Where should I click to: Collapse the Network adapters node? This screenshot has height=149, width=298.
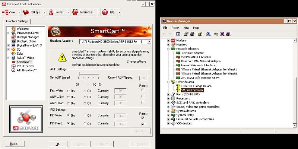click(x=168, y=49)
